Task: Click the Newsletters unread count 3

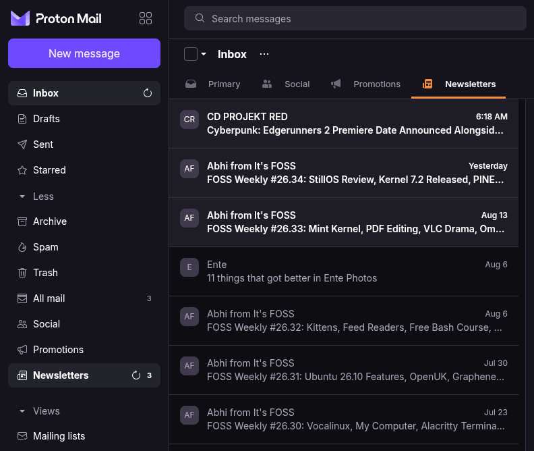Action: [149, 375]
